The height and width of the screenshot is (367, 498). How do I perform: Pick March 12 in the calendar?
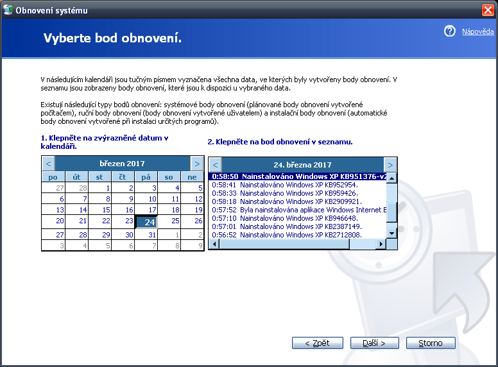(192, 199)
